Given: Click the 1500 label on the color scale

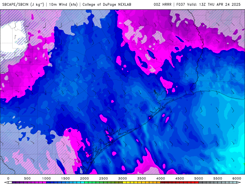Looking at the screenshot, I should (x=65, y=178).
